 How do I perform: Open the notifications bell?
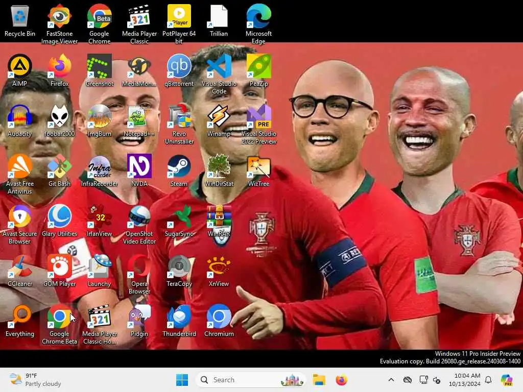click(x=488, y=380)
